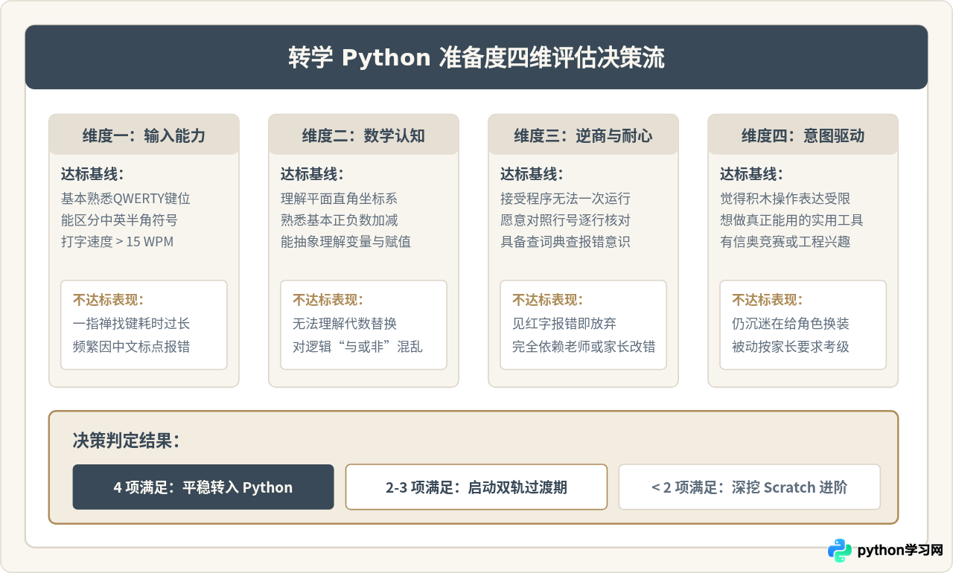Image resolution: width=953 pixels, height=573 pixels.
Task: Click the line '完全依赖老师或家长改错'
Action: 584,346
